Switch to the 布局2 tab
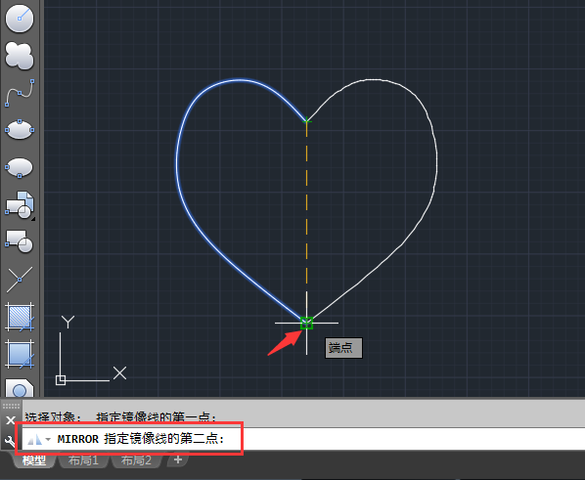 tap(136, 460)
